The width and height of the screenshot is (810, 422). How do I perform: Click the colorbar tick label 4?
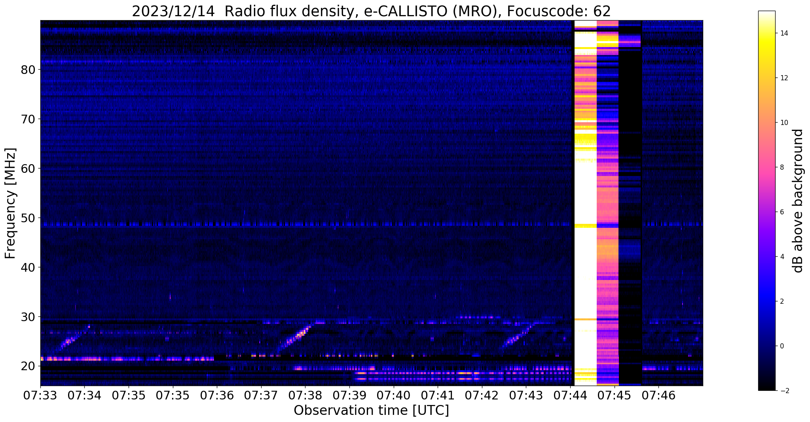782,257
